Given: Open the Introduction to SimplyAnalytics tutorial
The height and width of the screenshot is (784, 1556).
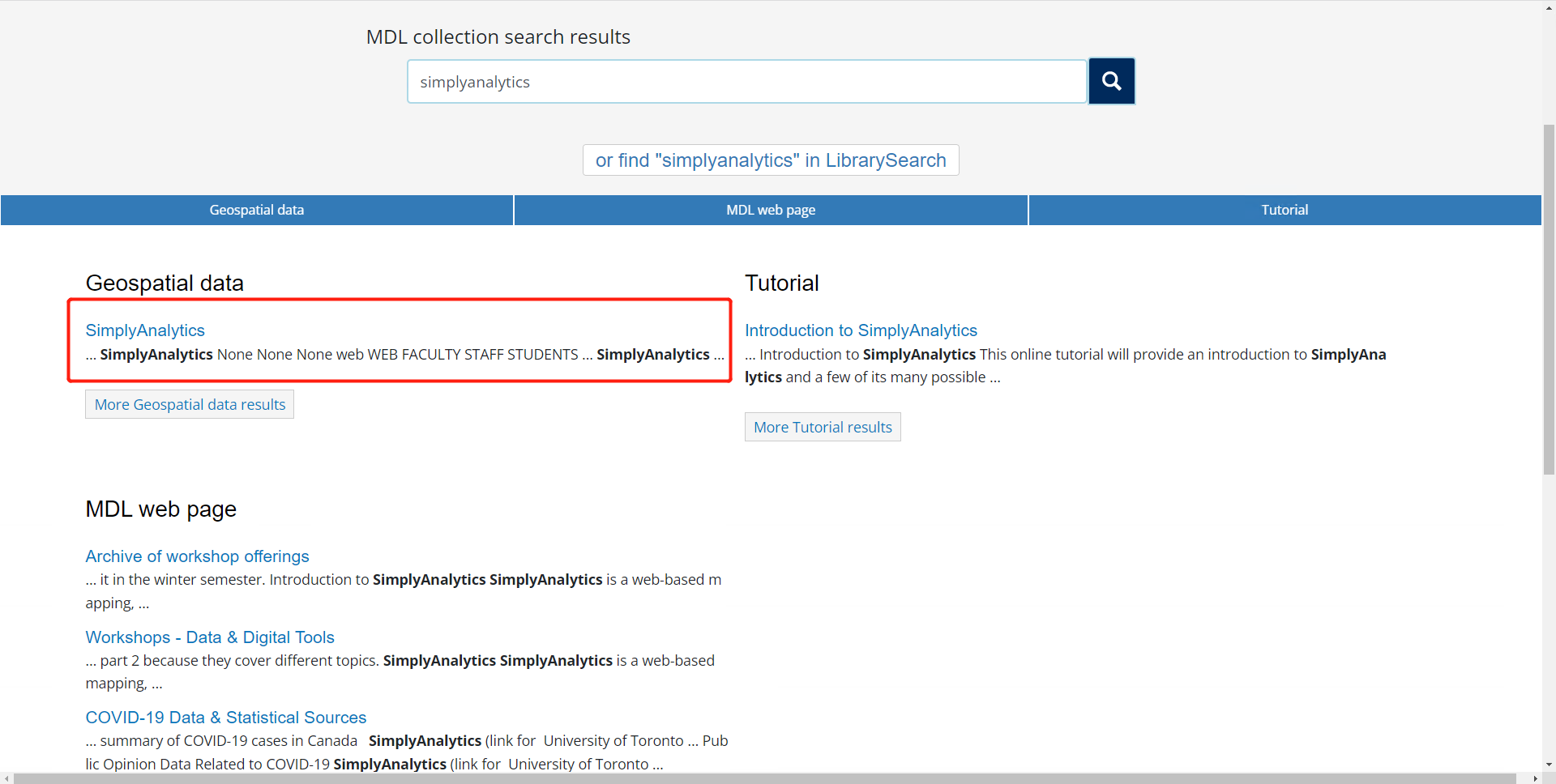Looking at the screenshot, I should [861, 330].
